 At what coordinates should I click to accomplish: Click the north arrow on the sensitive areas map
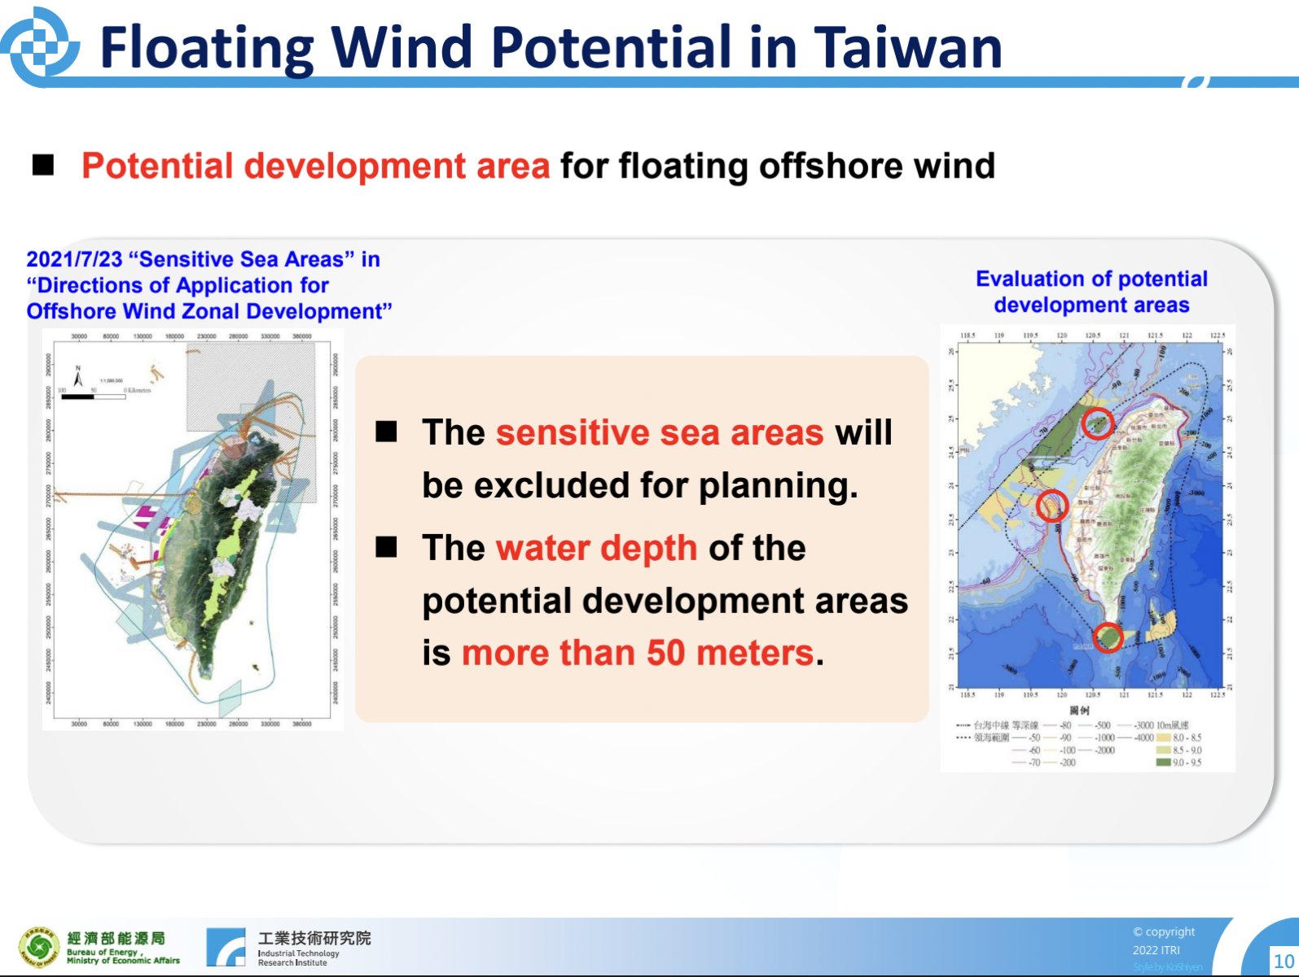(78, 375)
